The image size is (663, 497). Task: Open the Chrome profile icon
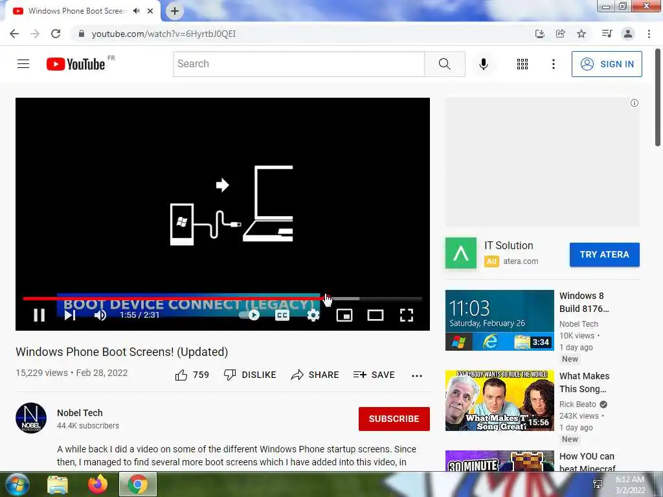point(628,34)
